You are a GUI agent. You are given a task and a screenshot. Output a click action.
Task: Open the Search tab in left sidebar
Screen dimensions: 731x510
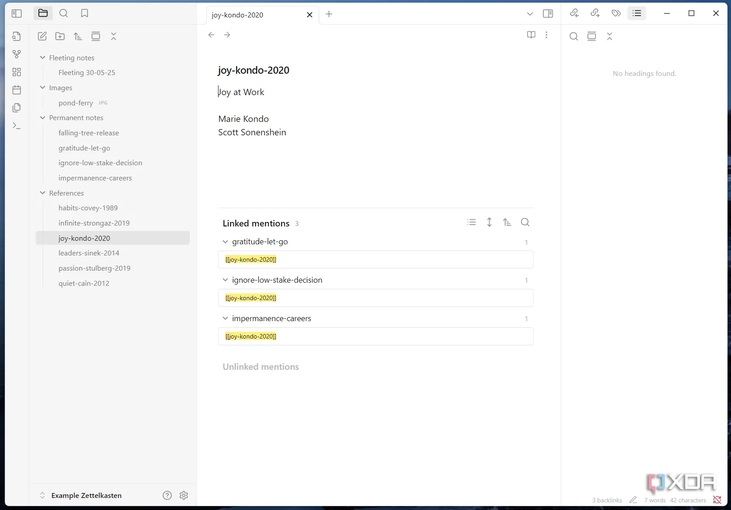pyautogui.click(x=63, y=13)
